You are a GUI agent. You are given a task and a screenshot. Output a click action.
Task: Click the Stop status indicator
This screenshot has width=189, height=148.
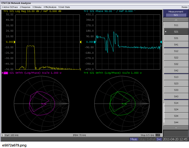142,139
